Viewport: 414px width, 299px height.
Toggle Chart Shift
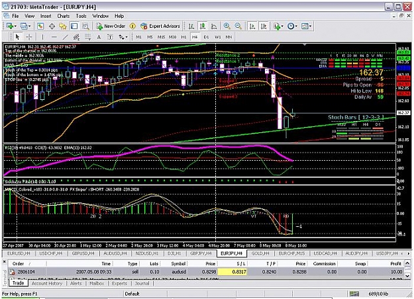click(x=264, y=26)
